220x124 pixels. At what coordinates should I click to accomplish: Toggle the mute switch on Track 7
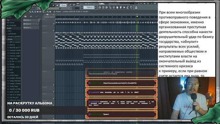54,99
